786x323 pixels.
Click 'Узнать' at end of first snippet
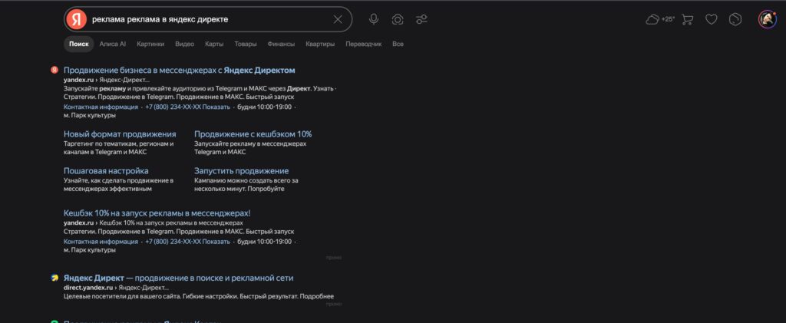(x=323, y=88)
